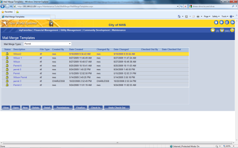The height and width of the screenshot is (148, 238).
Task: Expand the Page menu dropdown
Action: coord(207,16)
